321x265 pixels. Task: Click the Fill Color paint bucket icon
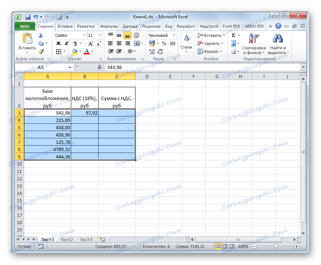pyautogui.click(x=75, y=51)
